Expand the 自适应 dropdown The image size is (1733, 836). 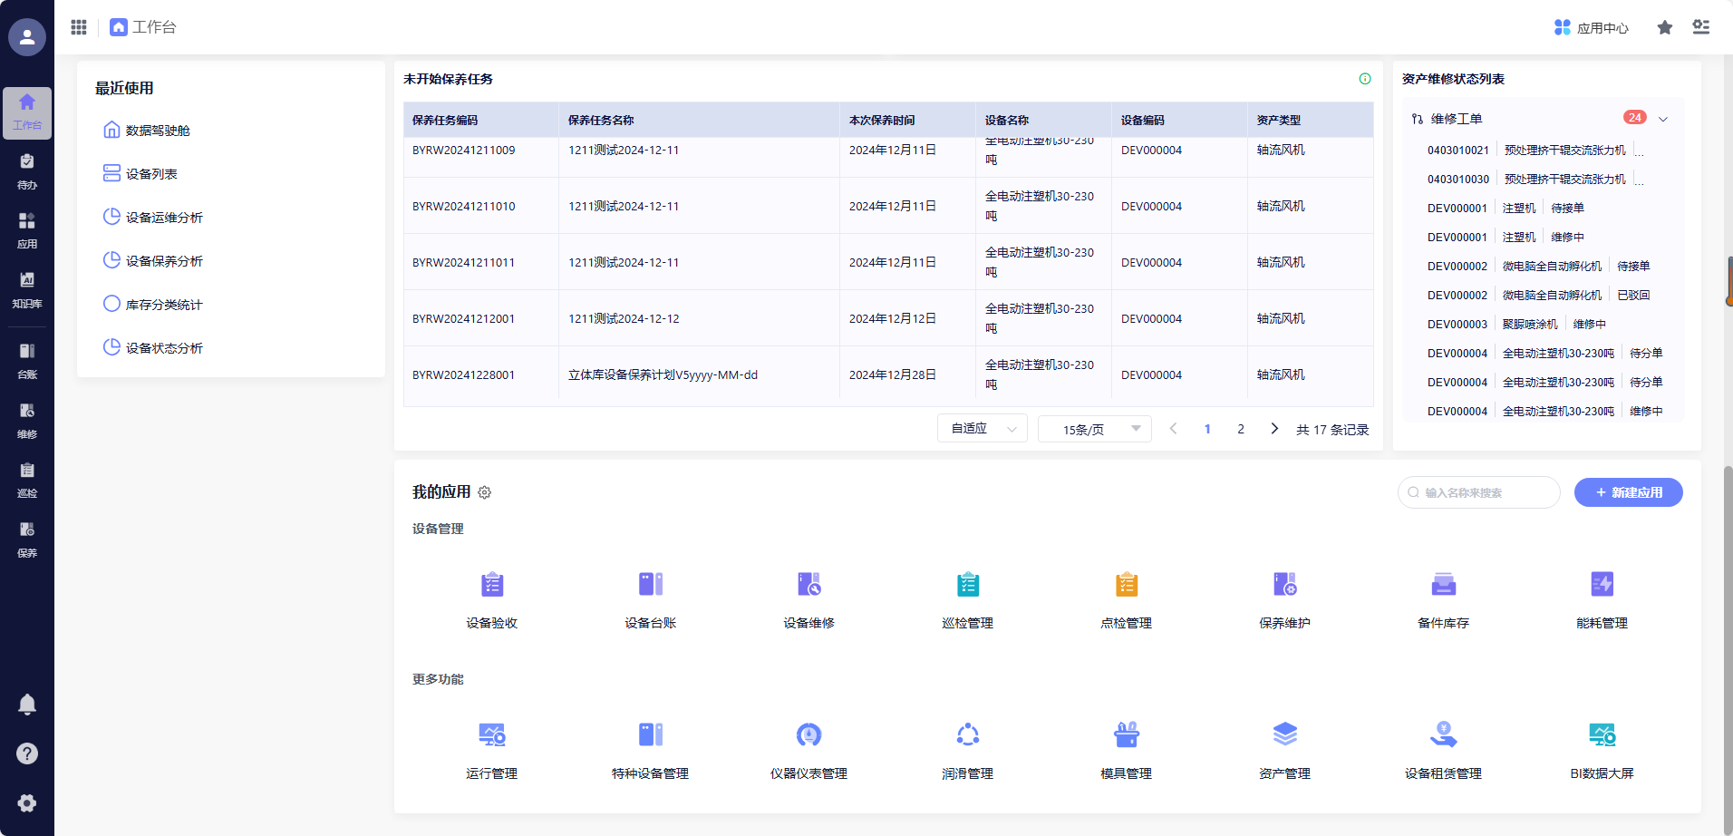pyautogui.click(x=982, y=429)
